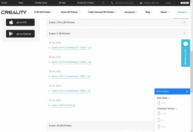Open the About dropdown menu

165,12
